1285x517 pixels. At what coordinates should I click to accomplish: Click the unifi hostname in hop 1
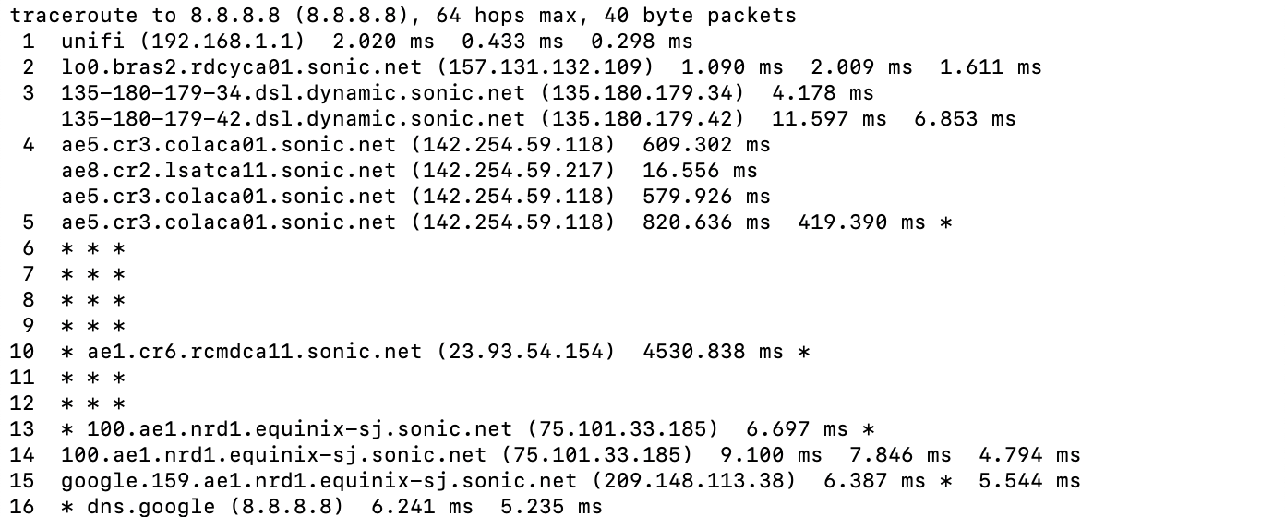(x=92, y=42)
